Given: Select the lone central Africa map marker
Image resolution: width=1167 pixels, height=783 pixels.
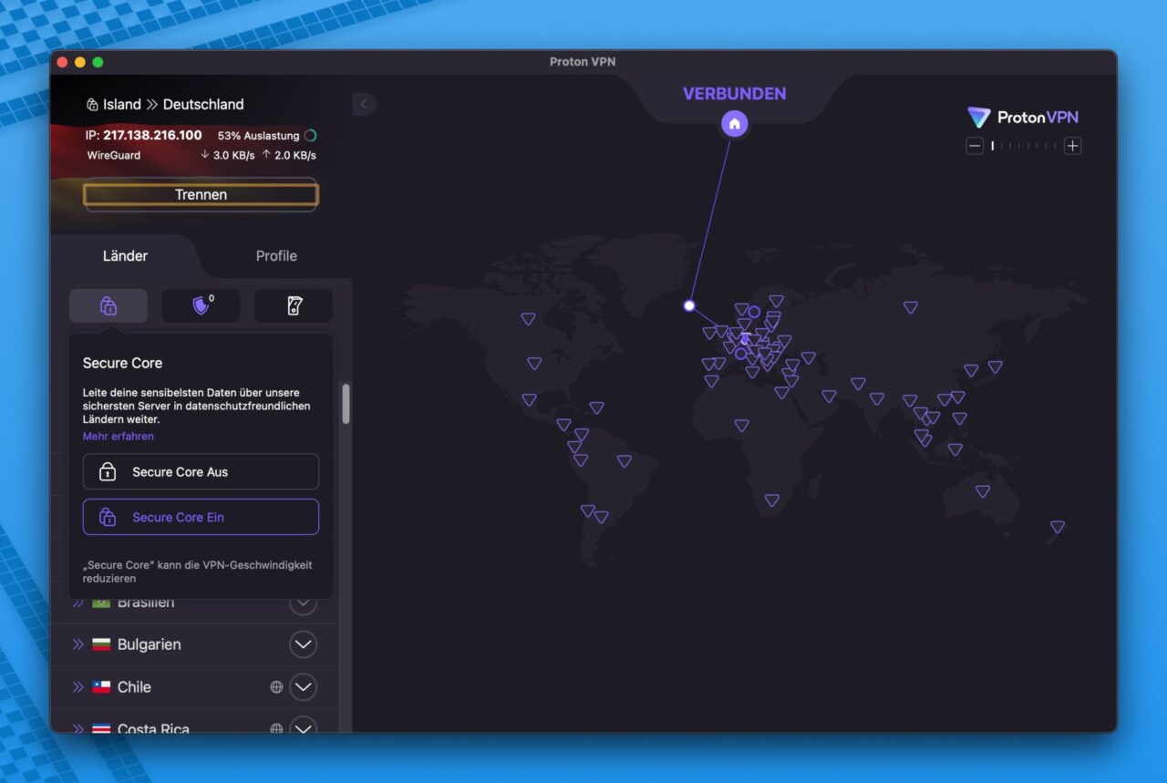Looking at the screenshot, I should 742,426.
